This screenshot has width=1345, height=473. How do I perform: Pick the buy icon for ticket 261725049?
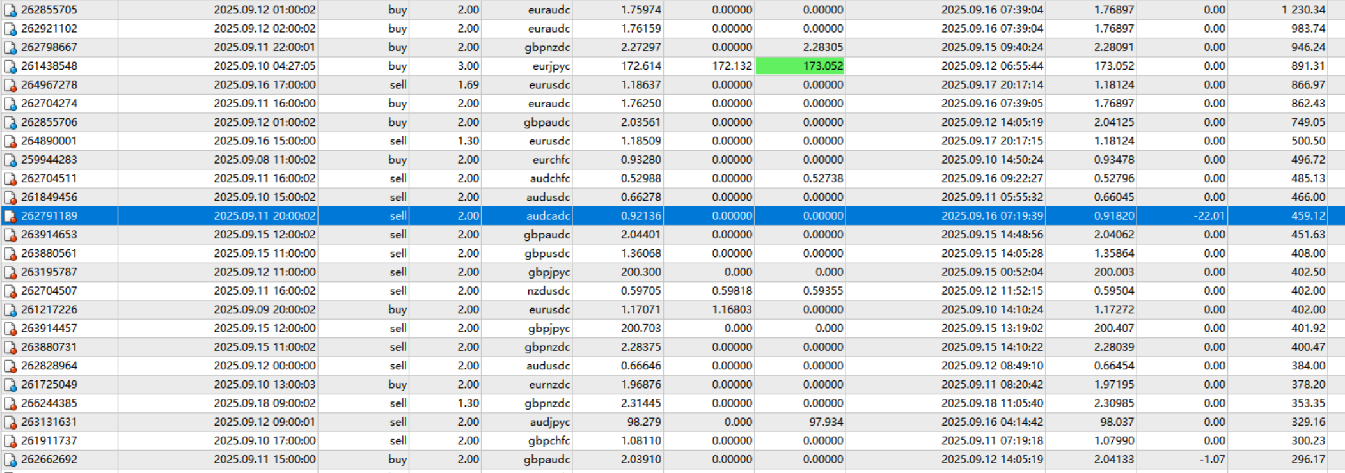pyautogui.click(x=10, y=385)
